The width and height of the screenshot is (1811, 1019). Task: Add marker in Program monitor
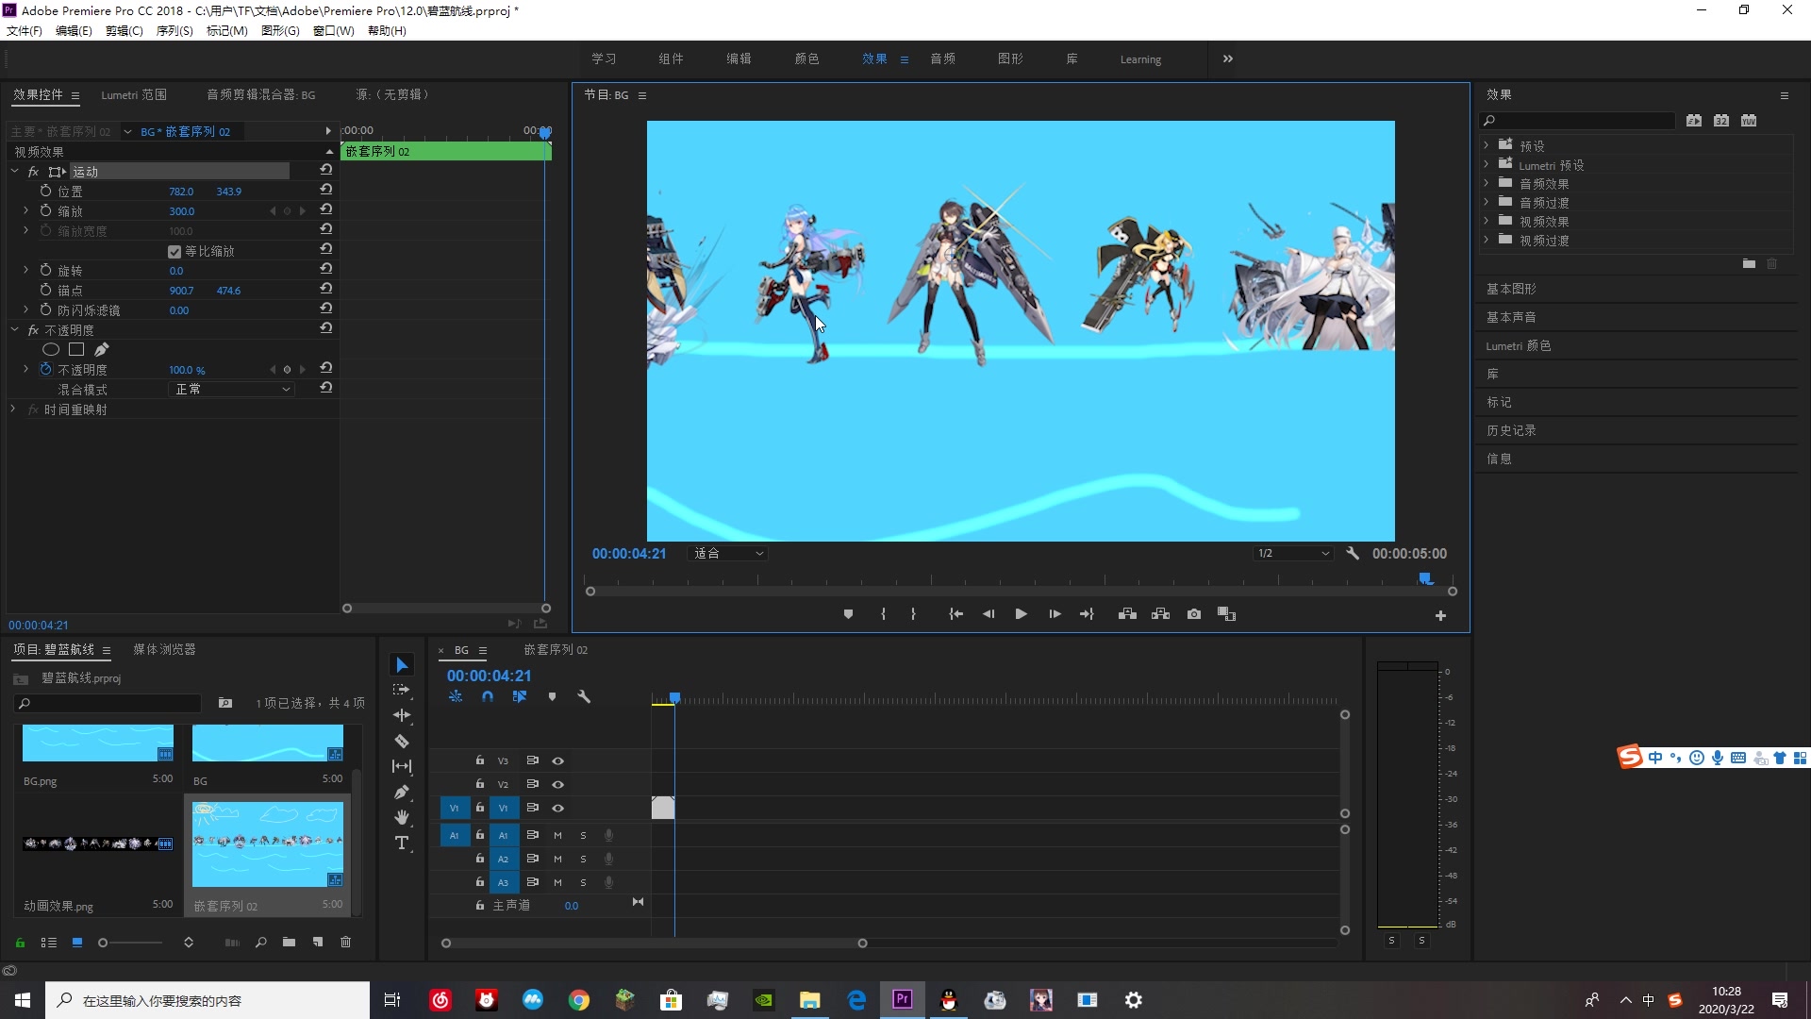848,614
